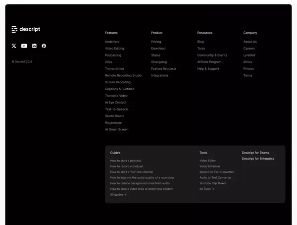Go to the Download page

pyautogui.click(x=158, y=49)
